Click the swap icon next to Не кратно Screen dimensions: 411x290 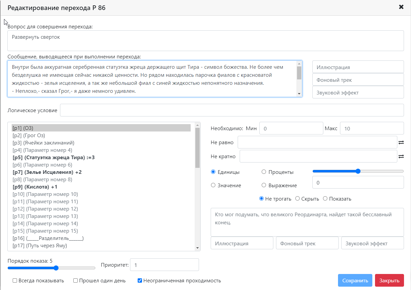401,156
